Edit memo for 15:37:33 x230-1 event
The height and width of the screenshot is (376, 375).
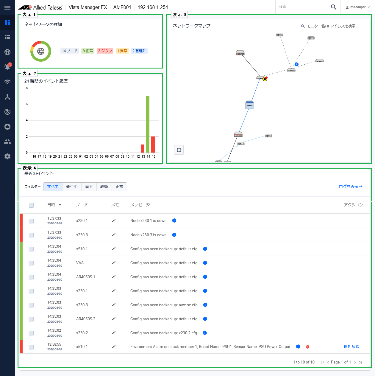[113, 220]
